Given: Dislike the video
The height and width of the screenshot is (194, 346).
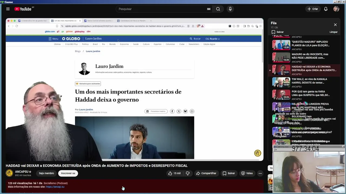Looking at the screenshot, I should point(188,173).
